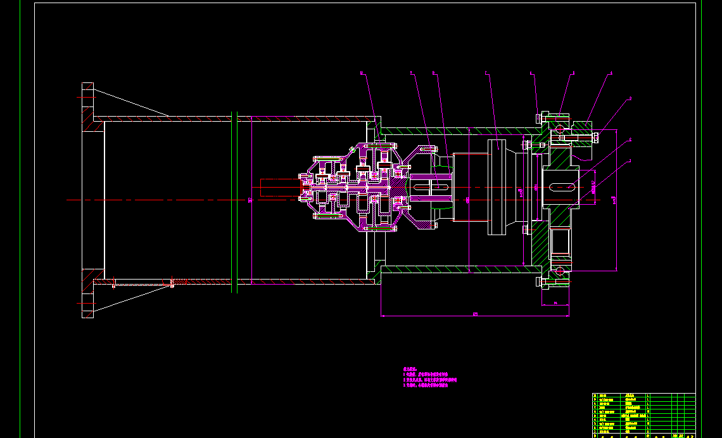722x438 pixels.
Task: Select part callout number 9 label
Action: click(x=411, y=72)
